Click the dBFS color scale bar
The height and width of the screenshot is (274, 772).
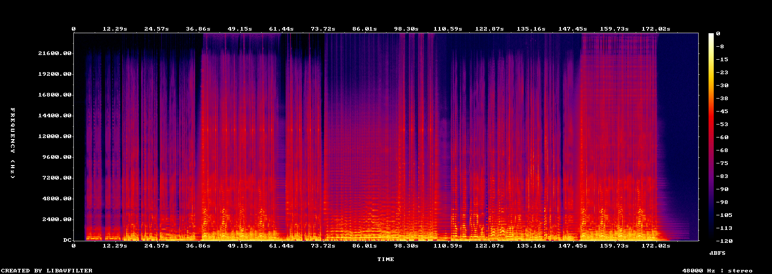point(711,137)
